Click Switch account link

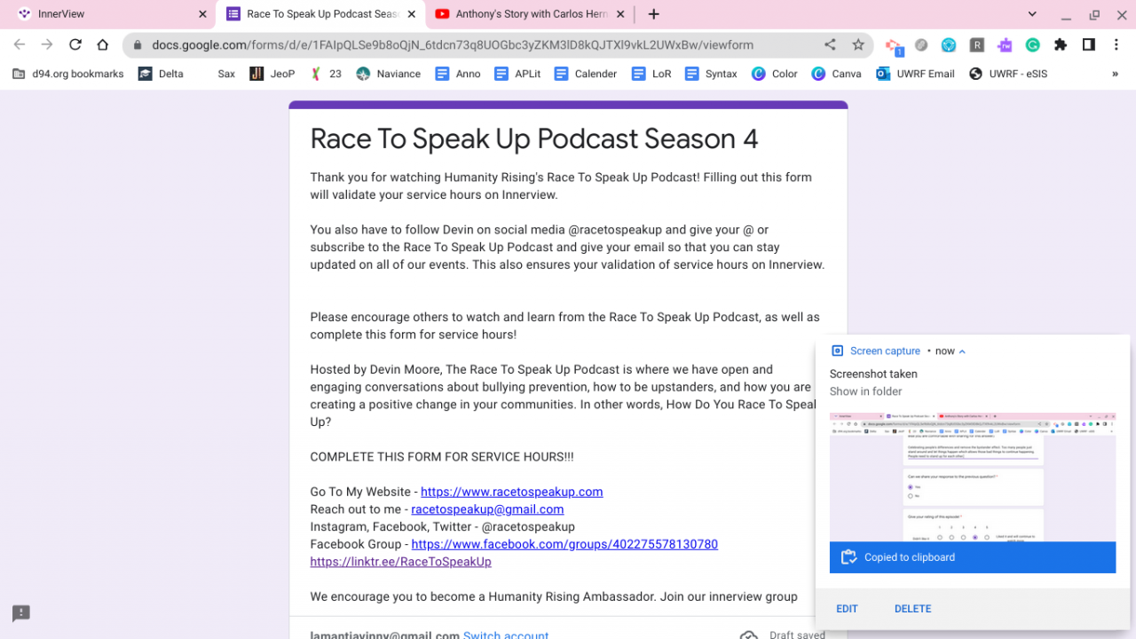tap(506, 635)
